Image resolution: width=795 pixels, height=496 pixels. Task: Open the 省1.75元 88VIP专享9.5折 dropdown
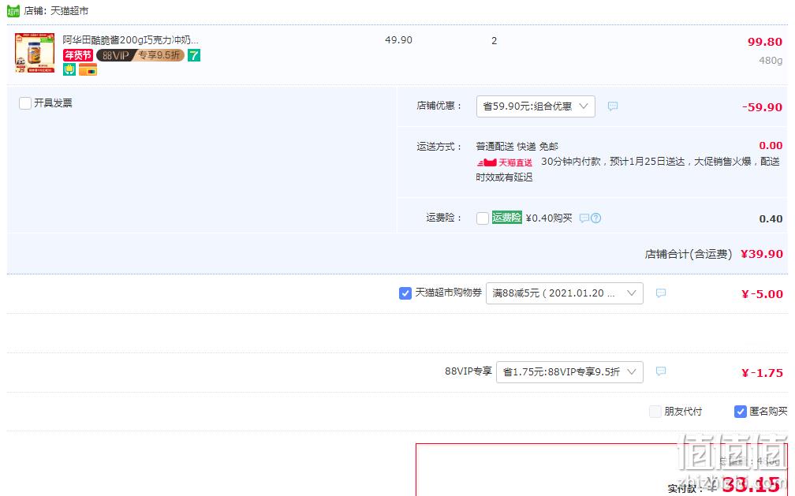click(x=569, y=371)
